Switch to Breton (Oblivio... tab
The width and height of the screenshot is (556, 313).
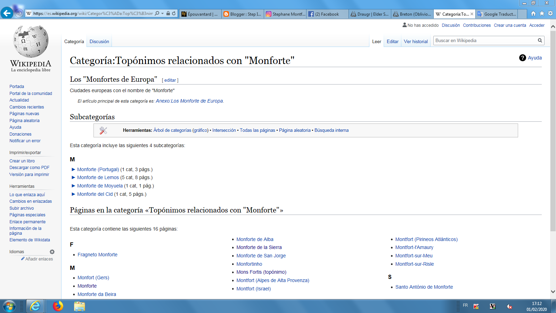point(412,14)
